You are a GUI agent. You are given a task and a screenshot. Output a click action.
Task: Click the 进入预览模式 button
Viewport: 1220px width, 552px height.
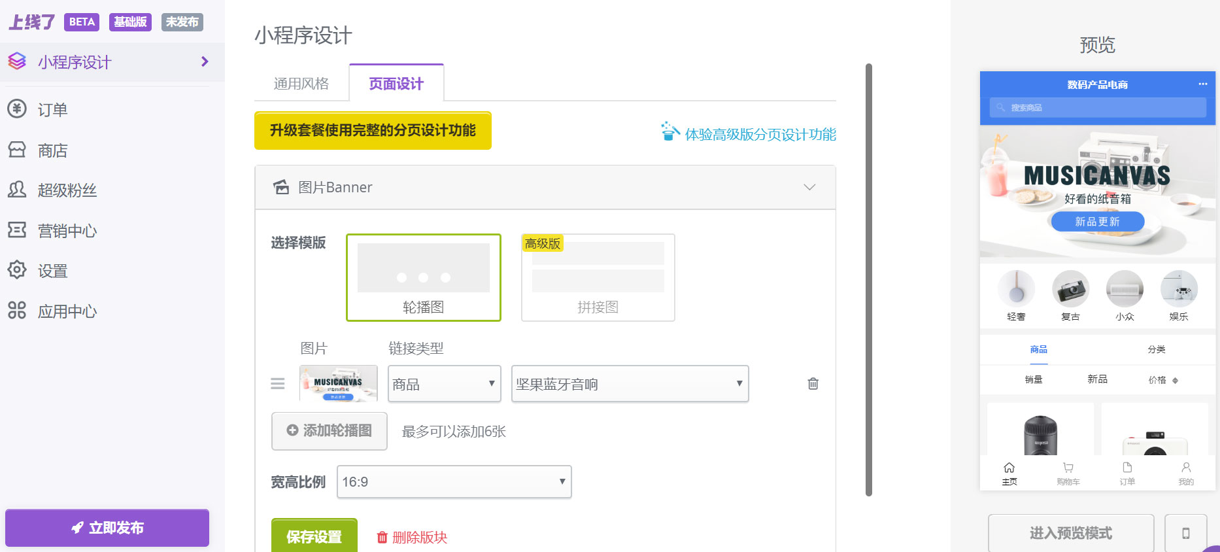click(x=1071, y=533)
